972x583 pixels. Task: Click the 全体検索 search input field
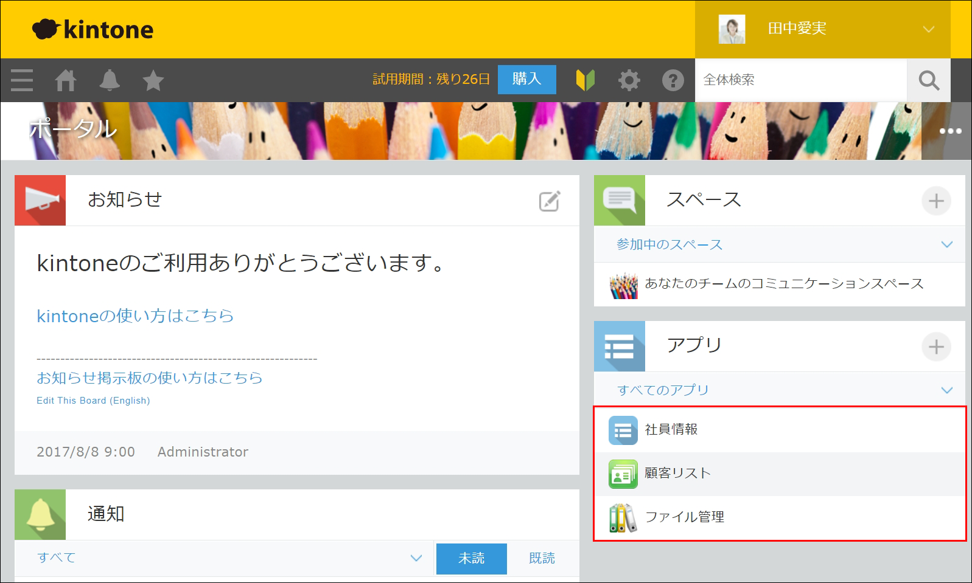pyautogui.click(x=800, y=80)
